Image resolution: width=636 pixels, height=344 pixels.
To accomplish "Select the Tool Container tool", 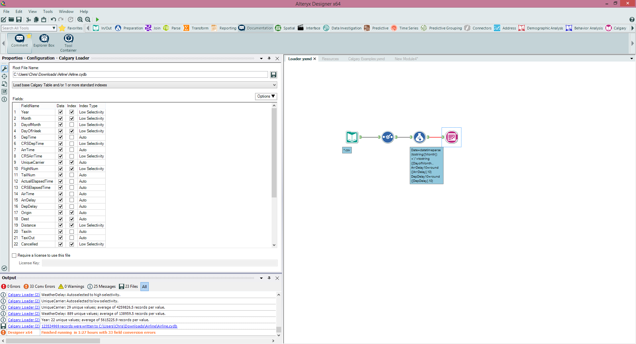I will point(68,43).
